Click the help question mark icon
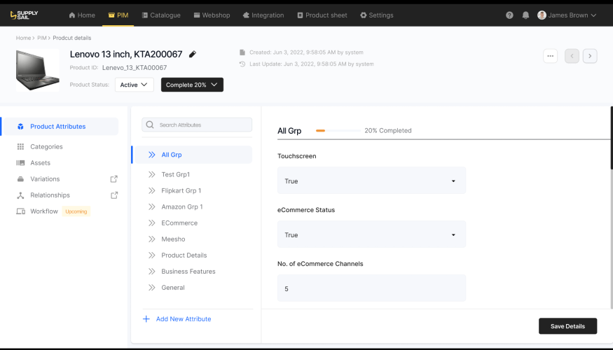This screenshot has width=613, height=350. click(x=509, y=15)
